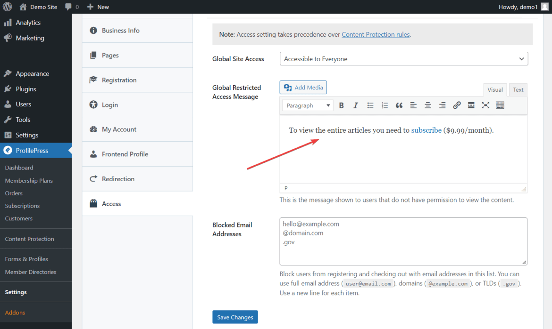
Task: Follow Content Protection rules link
Action: pyautogui.click(x=376, y=34)
